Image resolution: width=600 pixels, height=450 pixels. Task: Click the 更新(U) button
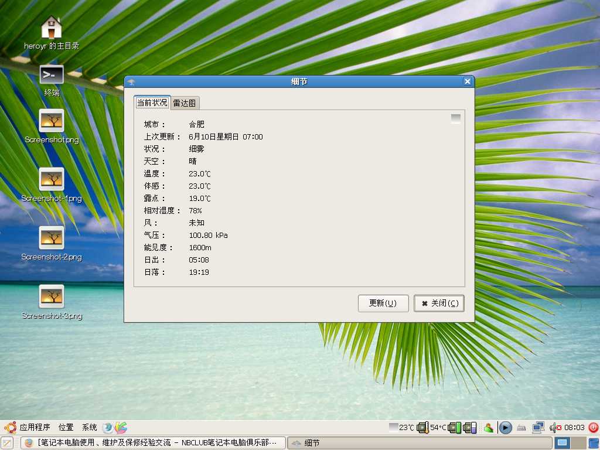[383, 304]
